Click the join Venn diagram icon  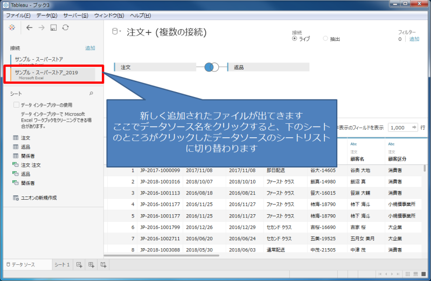click(x=212, y=67)
